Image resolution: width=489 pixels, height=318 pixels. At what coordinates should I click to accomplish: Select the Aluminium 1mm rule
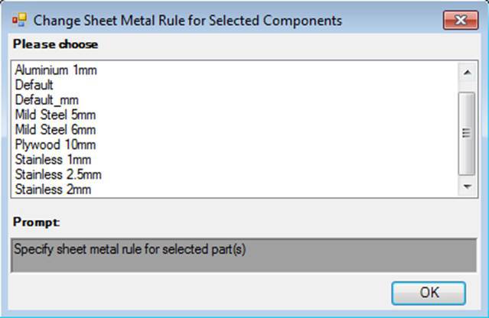tap(56, 70)
